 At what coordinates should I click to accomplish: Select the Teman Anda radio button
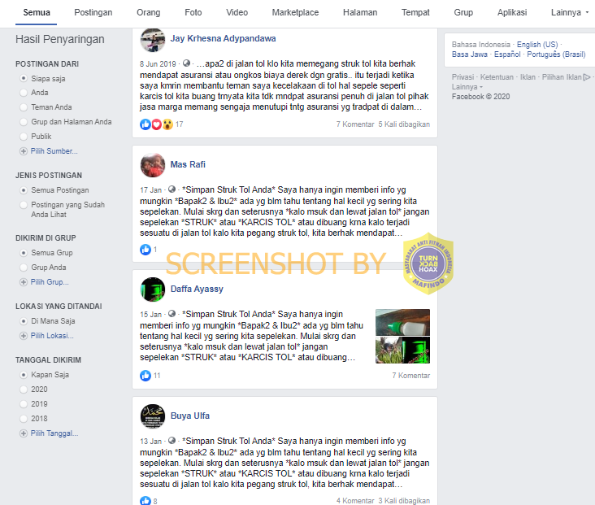point(24,107)
